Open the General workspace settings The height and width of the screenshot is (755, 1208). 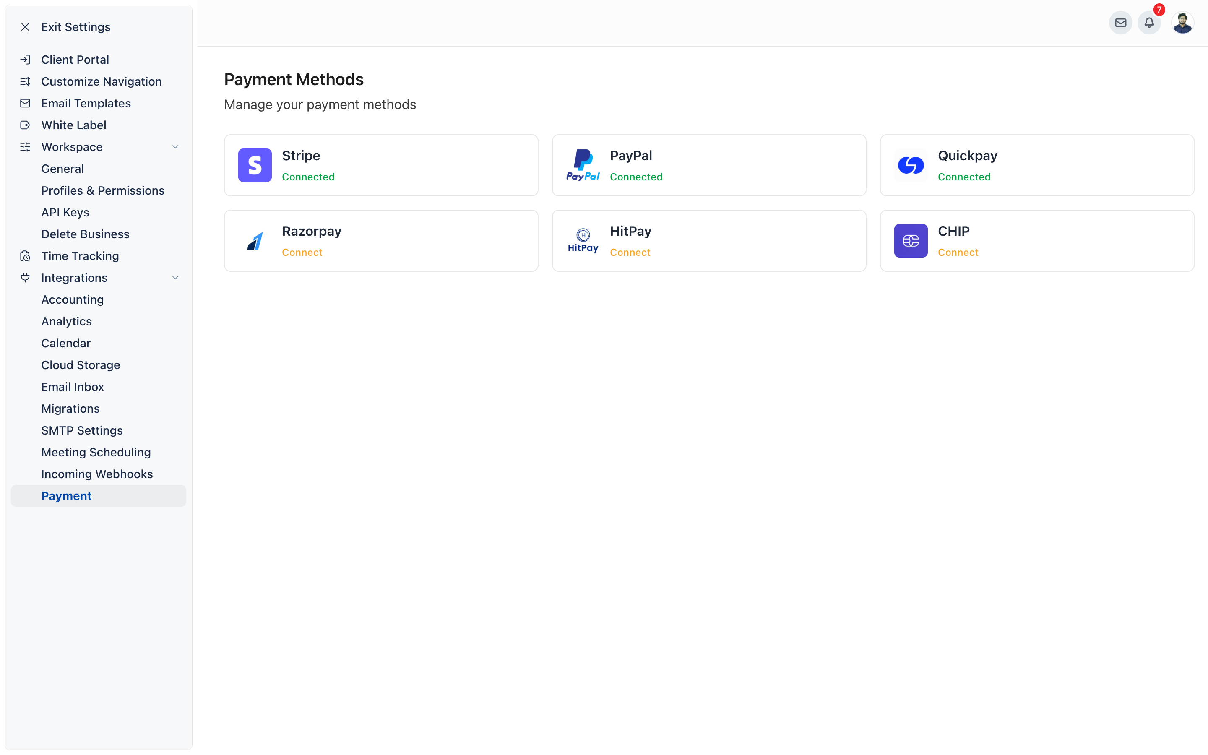62,169
